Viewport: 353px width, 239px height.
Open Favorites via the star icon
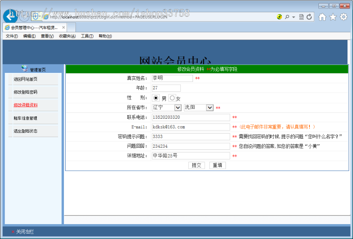(333, 17)
